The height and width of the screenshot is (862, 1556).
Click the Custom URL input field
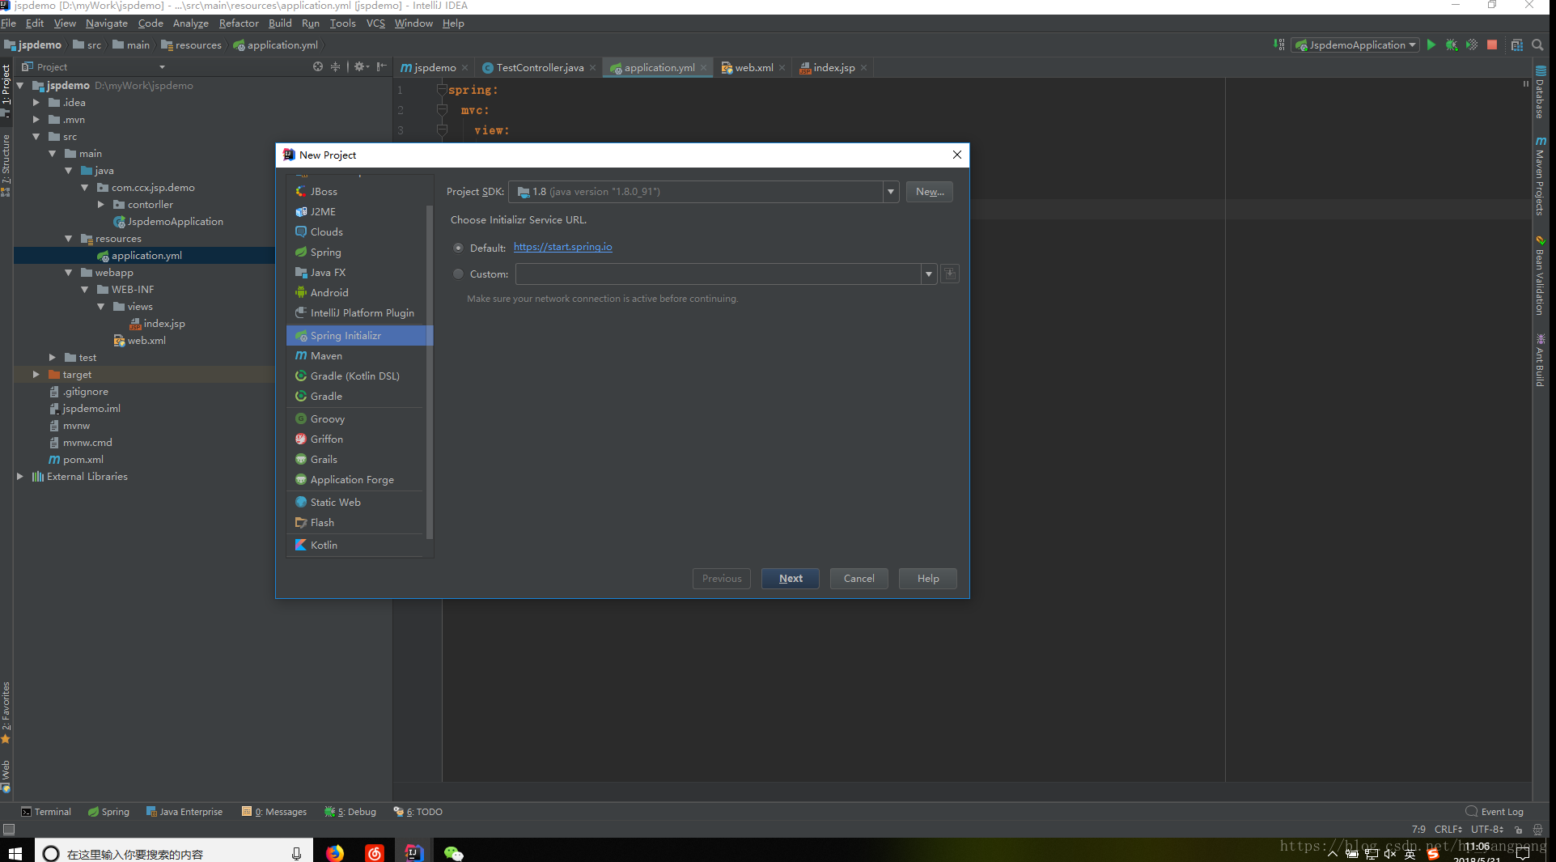pos(719,274)
